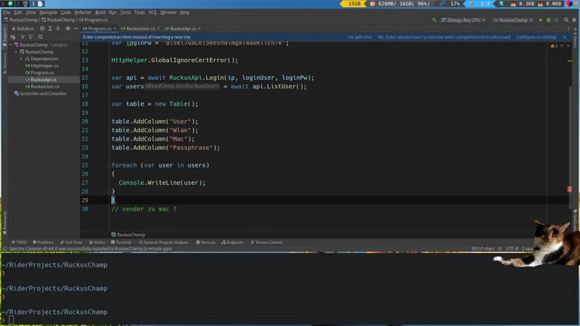Image resolution: width=580 pixels, height=326 pixels.
Task: Open the Solution view selector dropdown
Action: [x=23, y=29]
